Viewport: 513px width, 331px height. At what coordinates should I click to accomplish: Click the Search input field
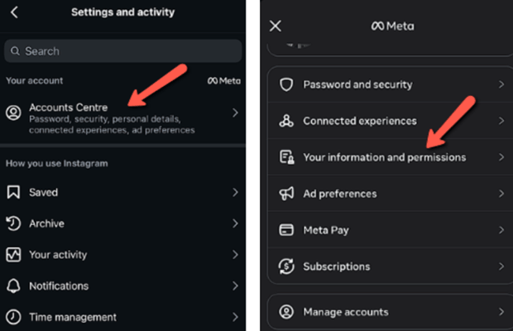(x=122, y=51)
